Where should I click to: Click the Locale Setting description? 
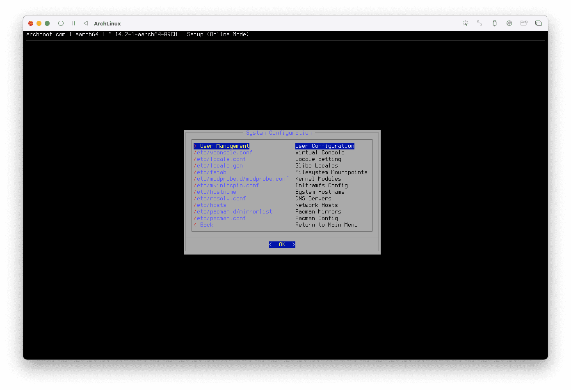click(318, 159)
